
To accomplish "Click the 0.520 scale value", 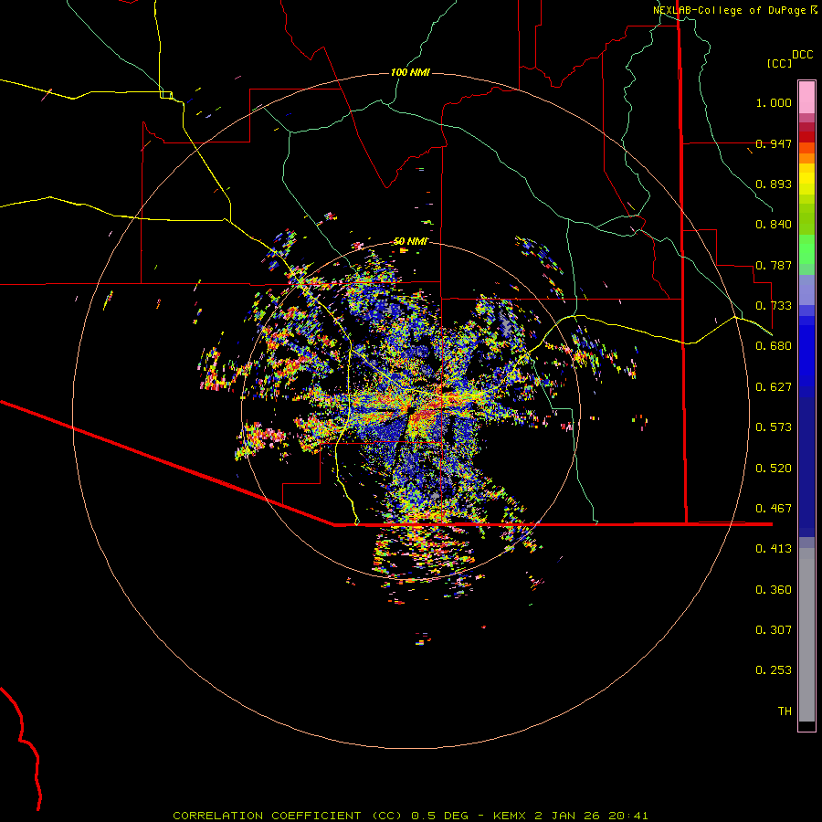I will coord(774,469).
